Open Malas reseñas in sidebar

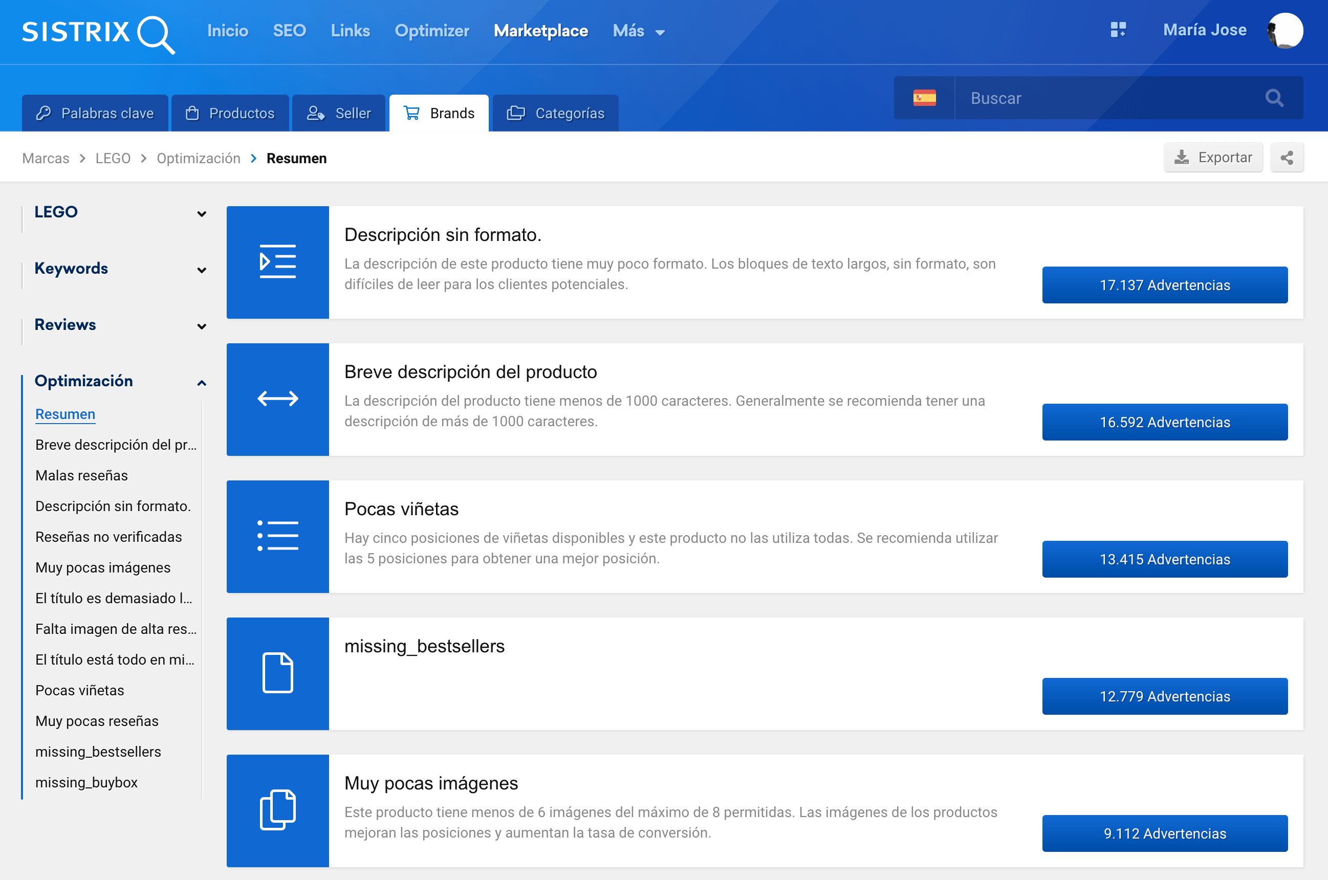pyautogui.click(x=81, y=475)
